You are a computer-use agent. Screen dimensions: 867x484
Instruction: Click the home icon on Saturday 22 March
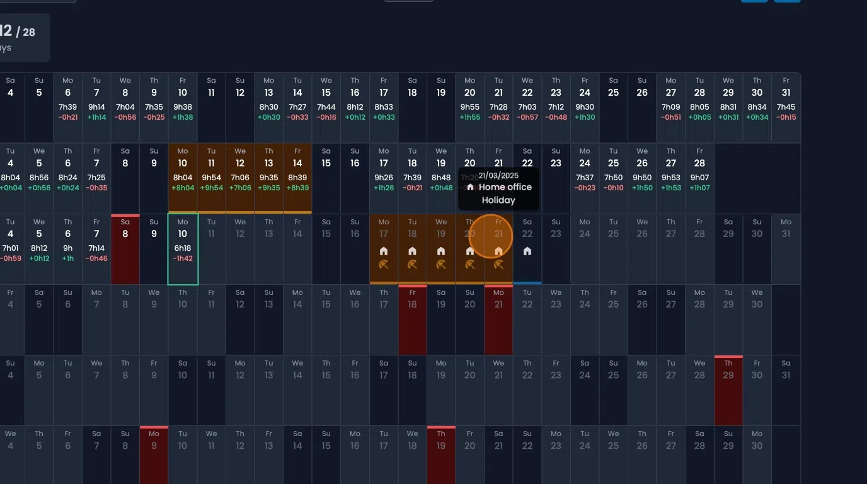pyautogui.click(x=527, y=251)
